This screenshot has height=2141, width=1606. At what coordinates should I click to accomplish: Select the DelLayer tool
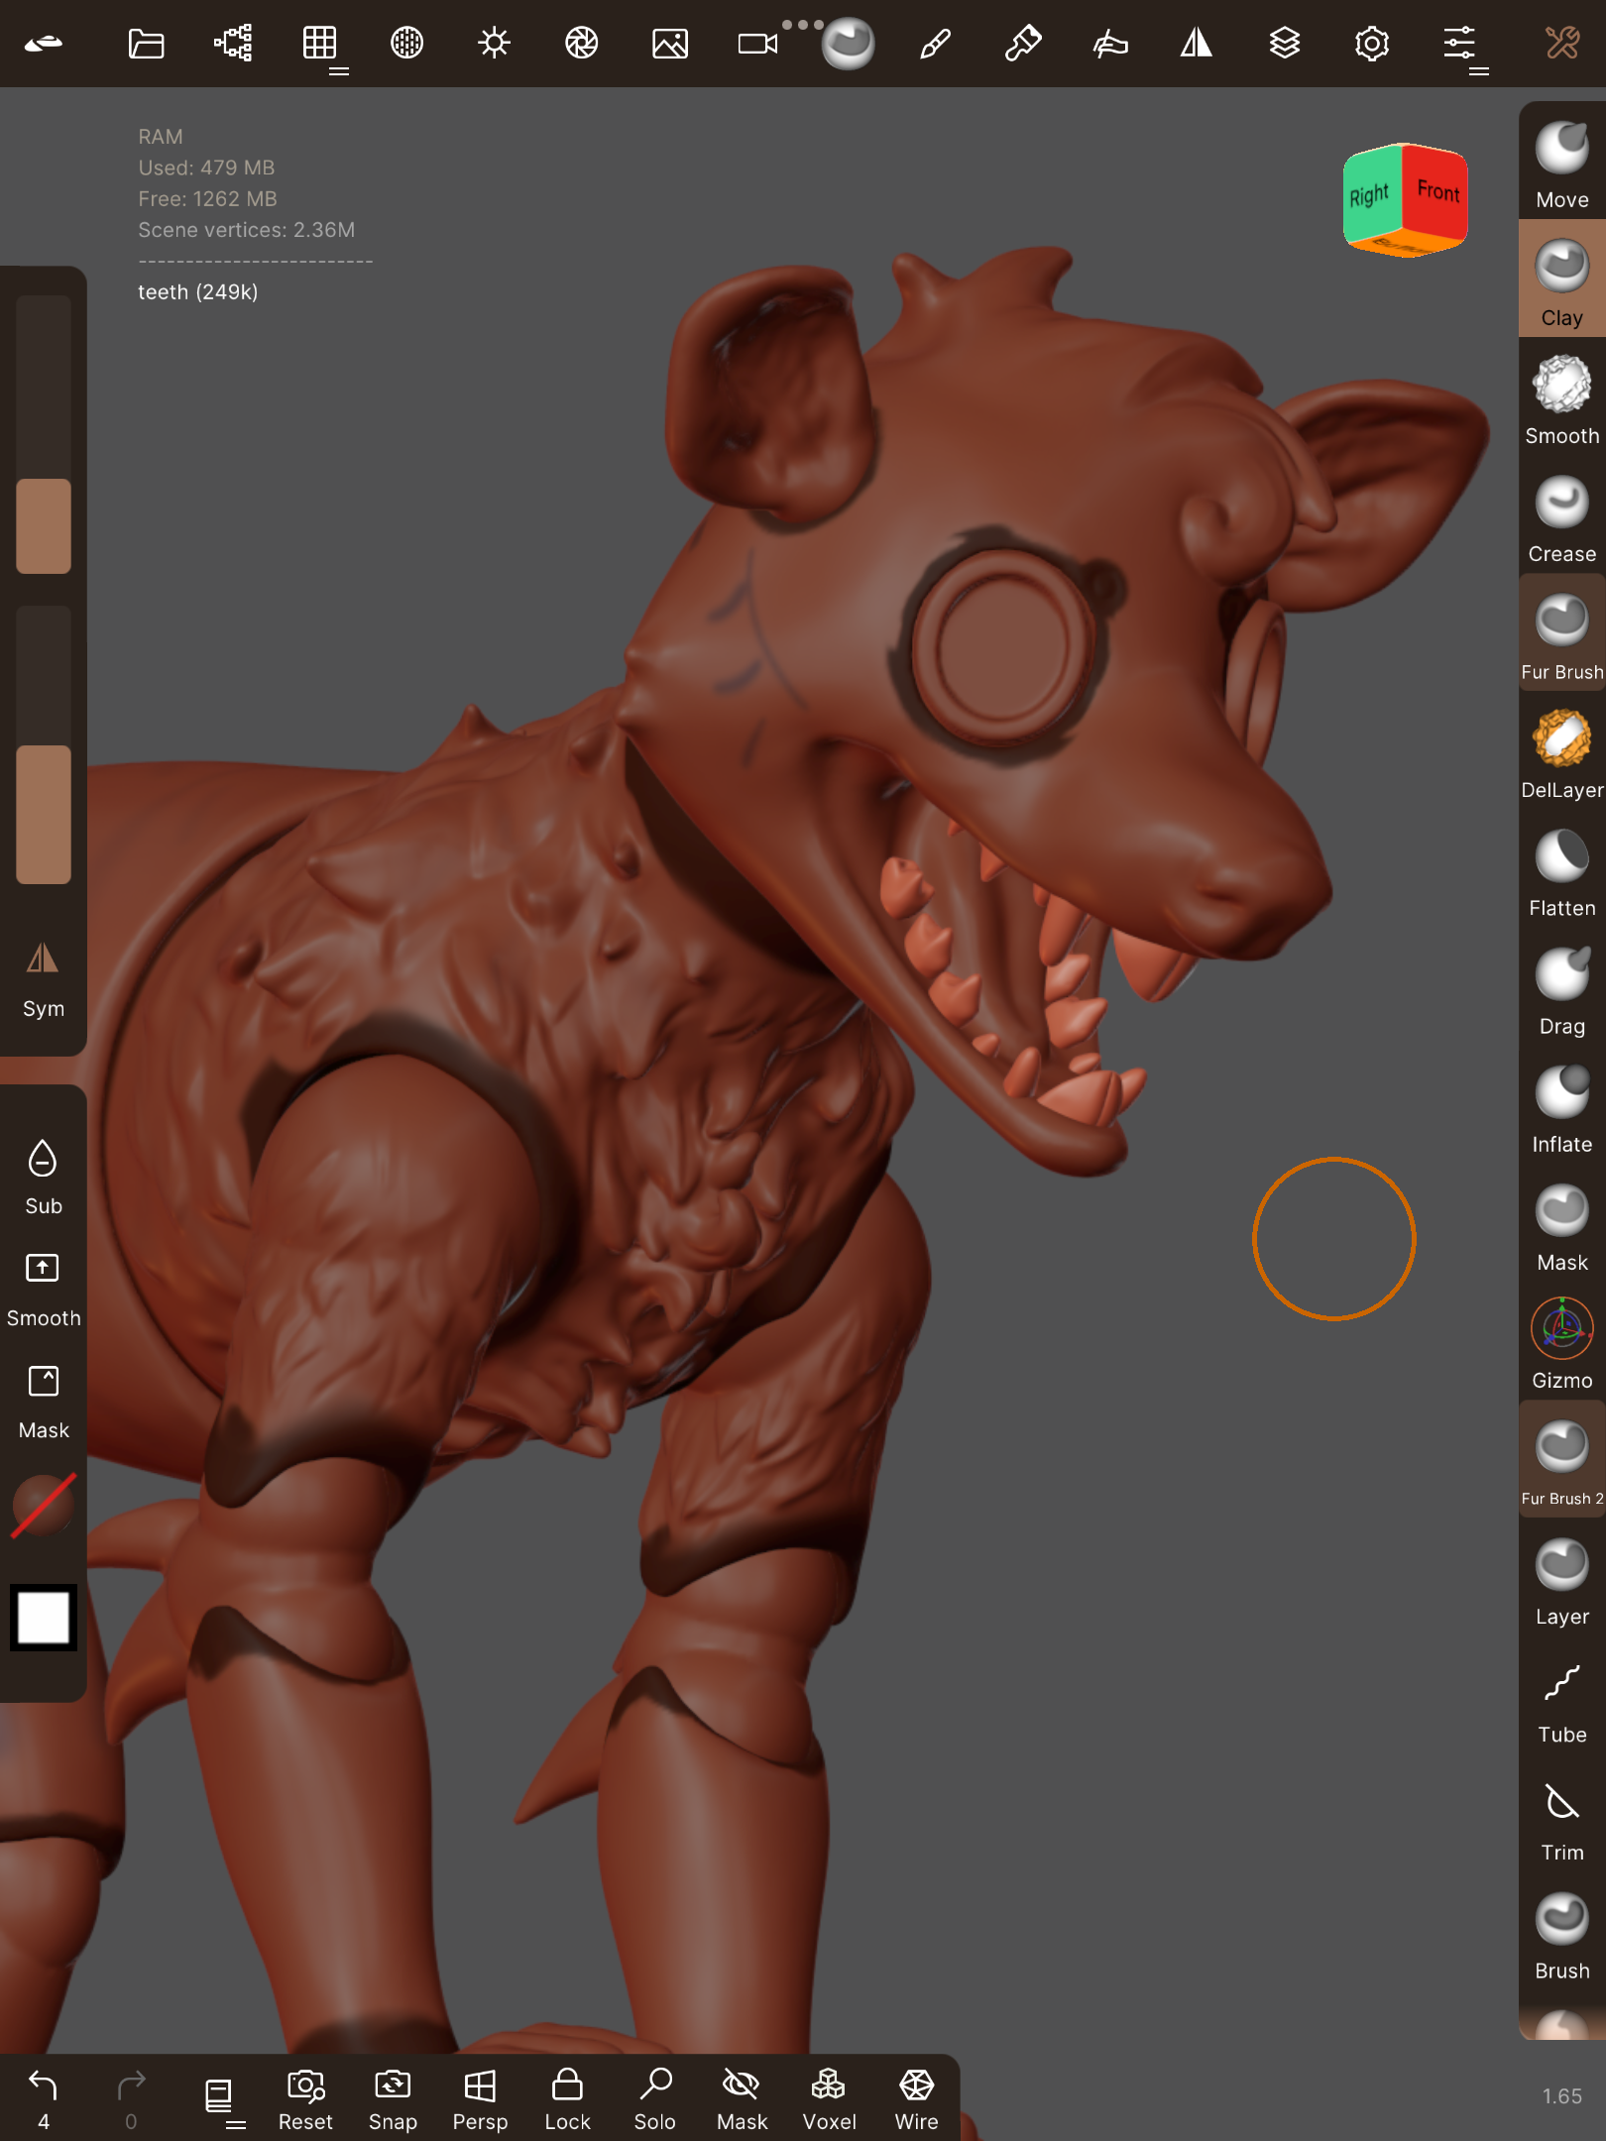tap(1562, 754)
